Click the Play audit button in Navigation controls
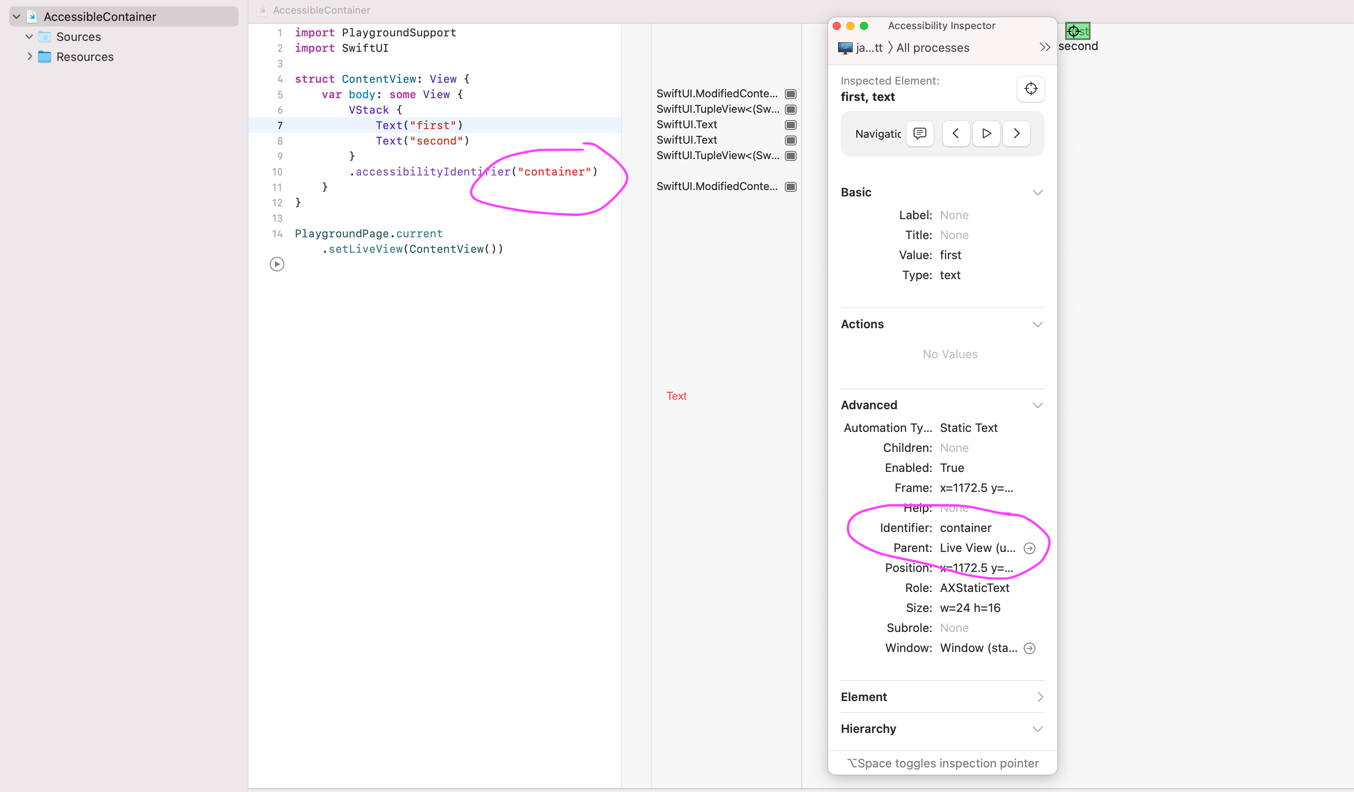Image resolution: width=1354 pixels, height=792 pixels. (x=986, y=134)
